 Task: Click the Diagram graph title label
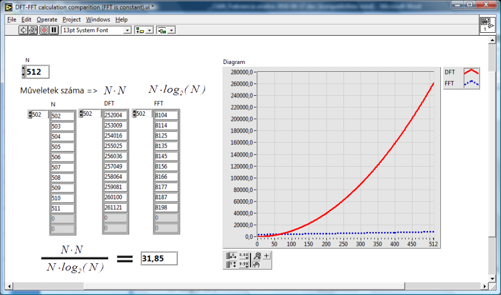[x=234, y=62]
